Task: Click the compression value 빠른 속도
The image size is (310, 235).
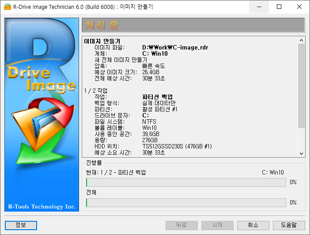Action: point(153,66)
